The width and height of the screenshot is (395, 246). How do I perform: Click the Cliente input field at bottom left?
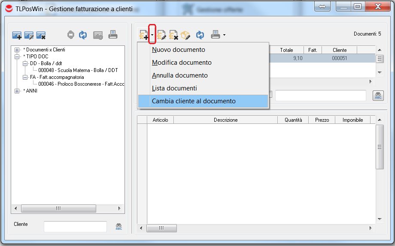(75, 227)
